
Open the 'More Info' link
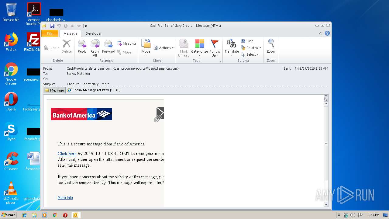point(65,198)
